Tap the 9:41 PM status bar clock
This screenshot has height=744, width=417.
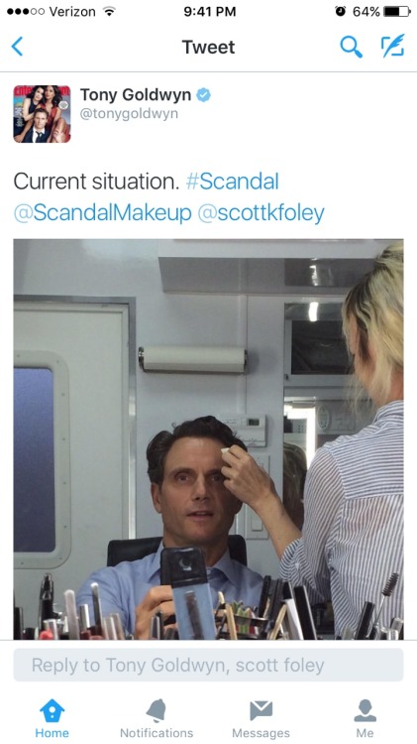click(x=209, y=12)
